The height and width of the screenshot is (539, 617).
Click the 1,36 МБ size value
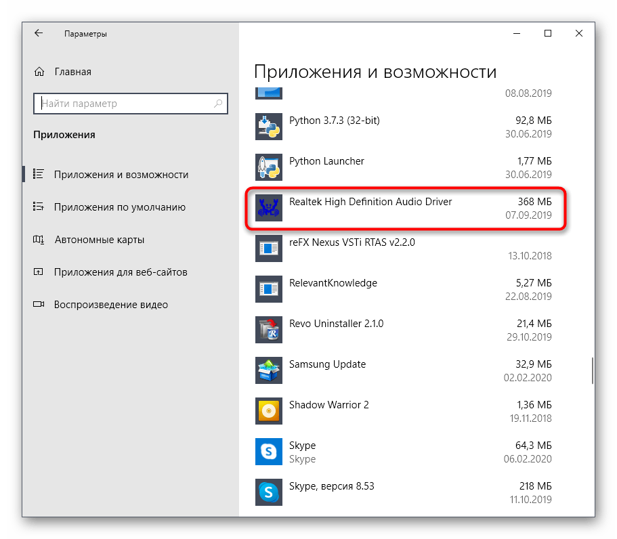click(534, 405)
